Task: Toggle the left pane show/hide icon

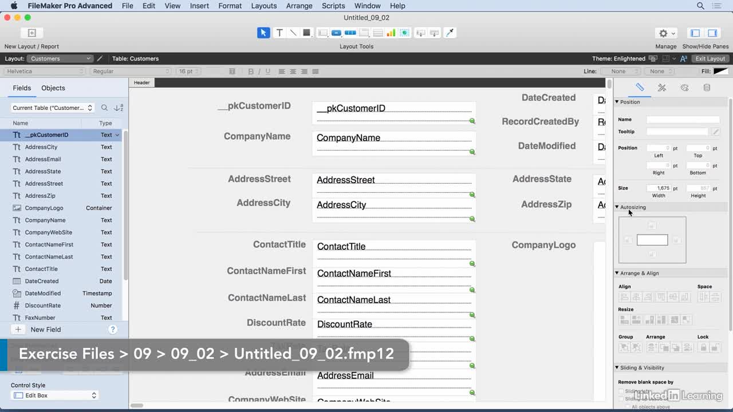Action: click(x=695, y=33)
